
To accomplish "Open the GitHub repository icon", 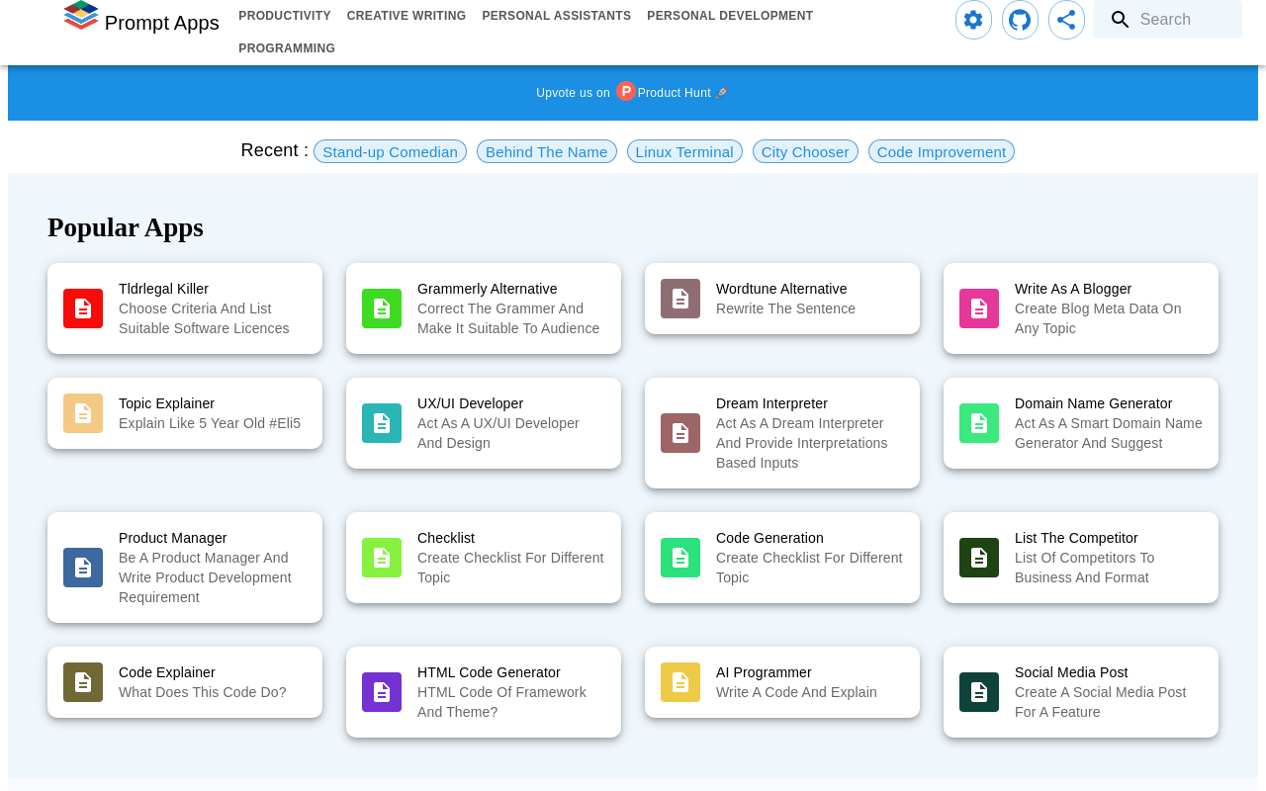I will click(1020, 20).
